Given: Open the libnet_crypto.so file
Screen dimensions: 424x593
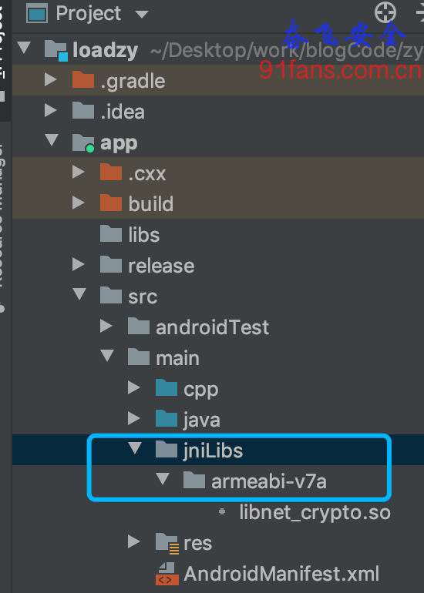Looking at the screenshot, I should click(315, 512).
